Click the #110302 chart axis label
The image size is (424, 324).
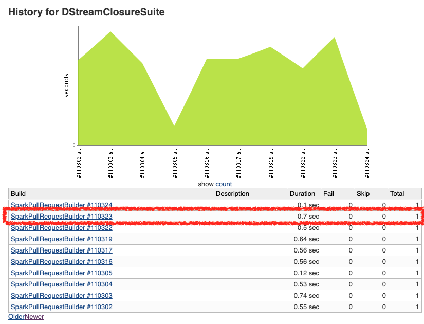(79, 163)
